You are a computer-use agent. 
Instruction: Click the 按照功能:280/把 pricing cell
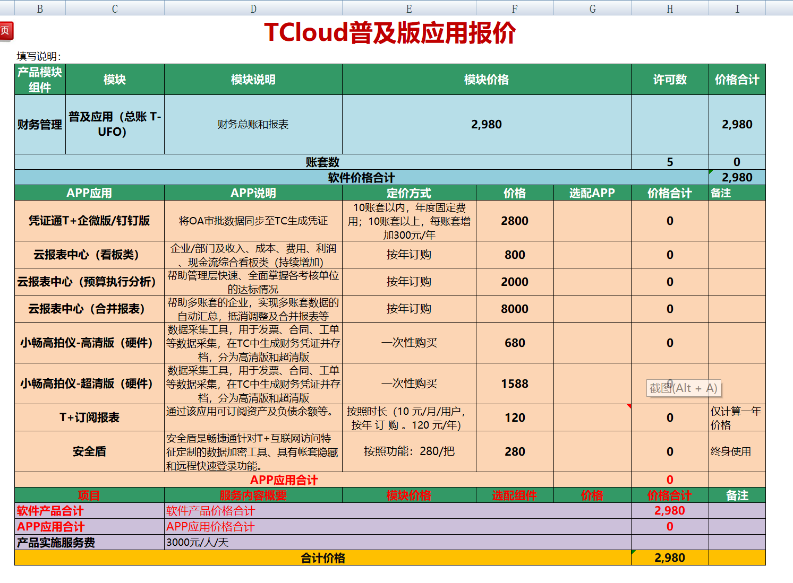click(x=409, y=451)
